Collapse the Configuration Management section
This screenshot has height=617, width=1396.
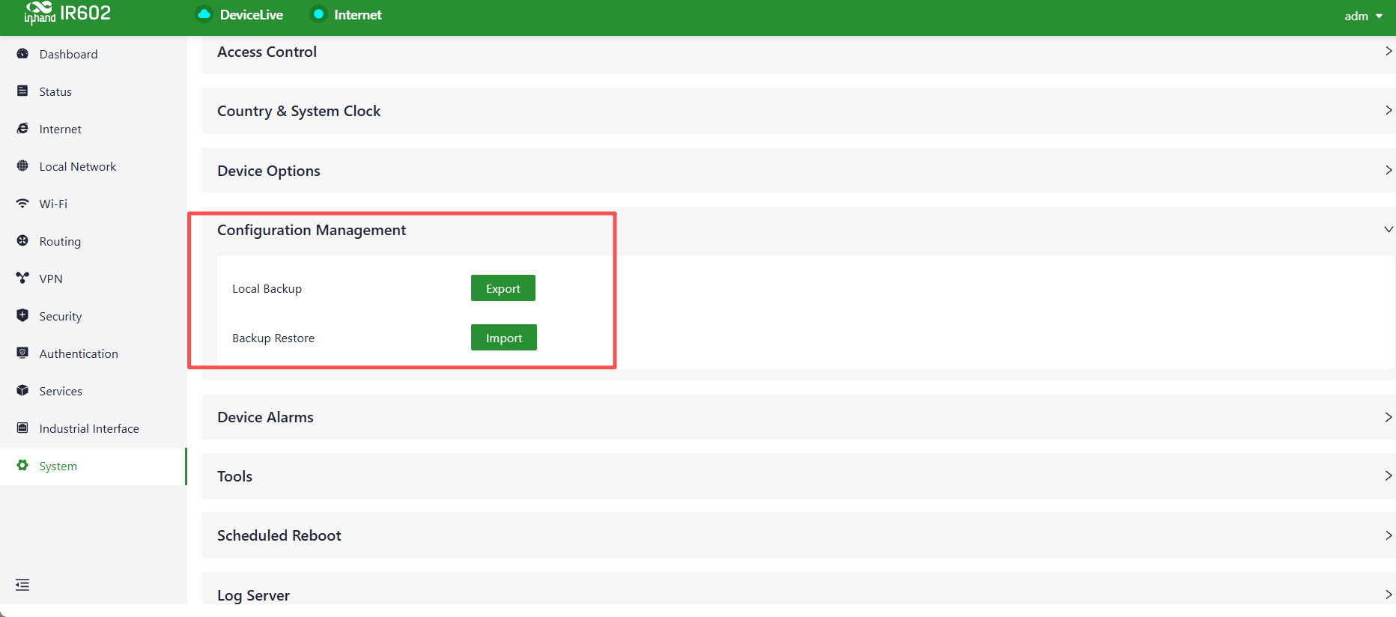pyautogui.click(x=798, y=230)
